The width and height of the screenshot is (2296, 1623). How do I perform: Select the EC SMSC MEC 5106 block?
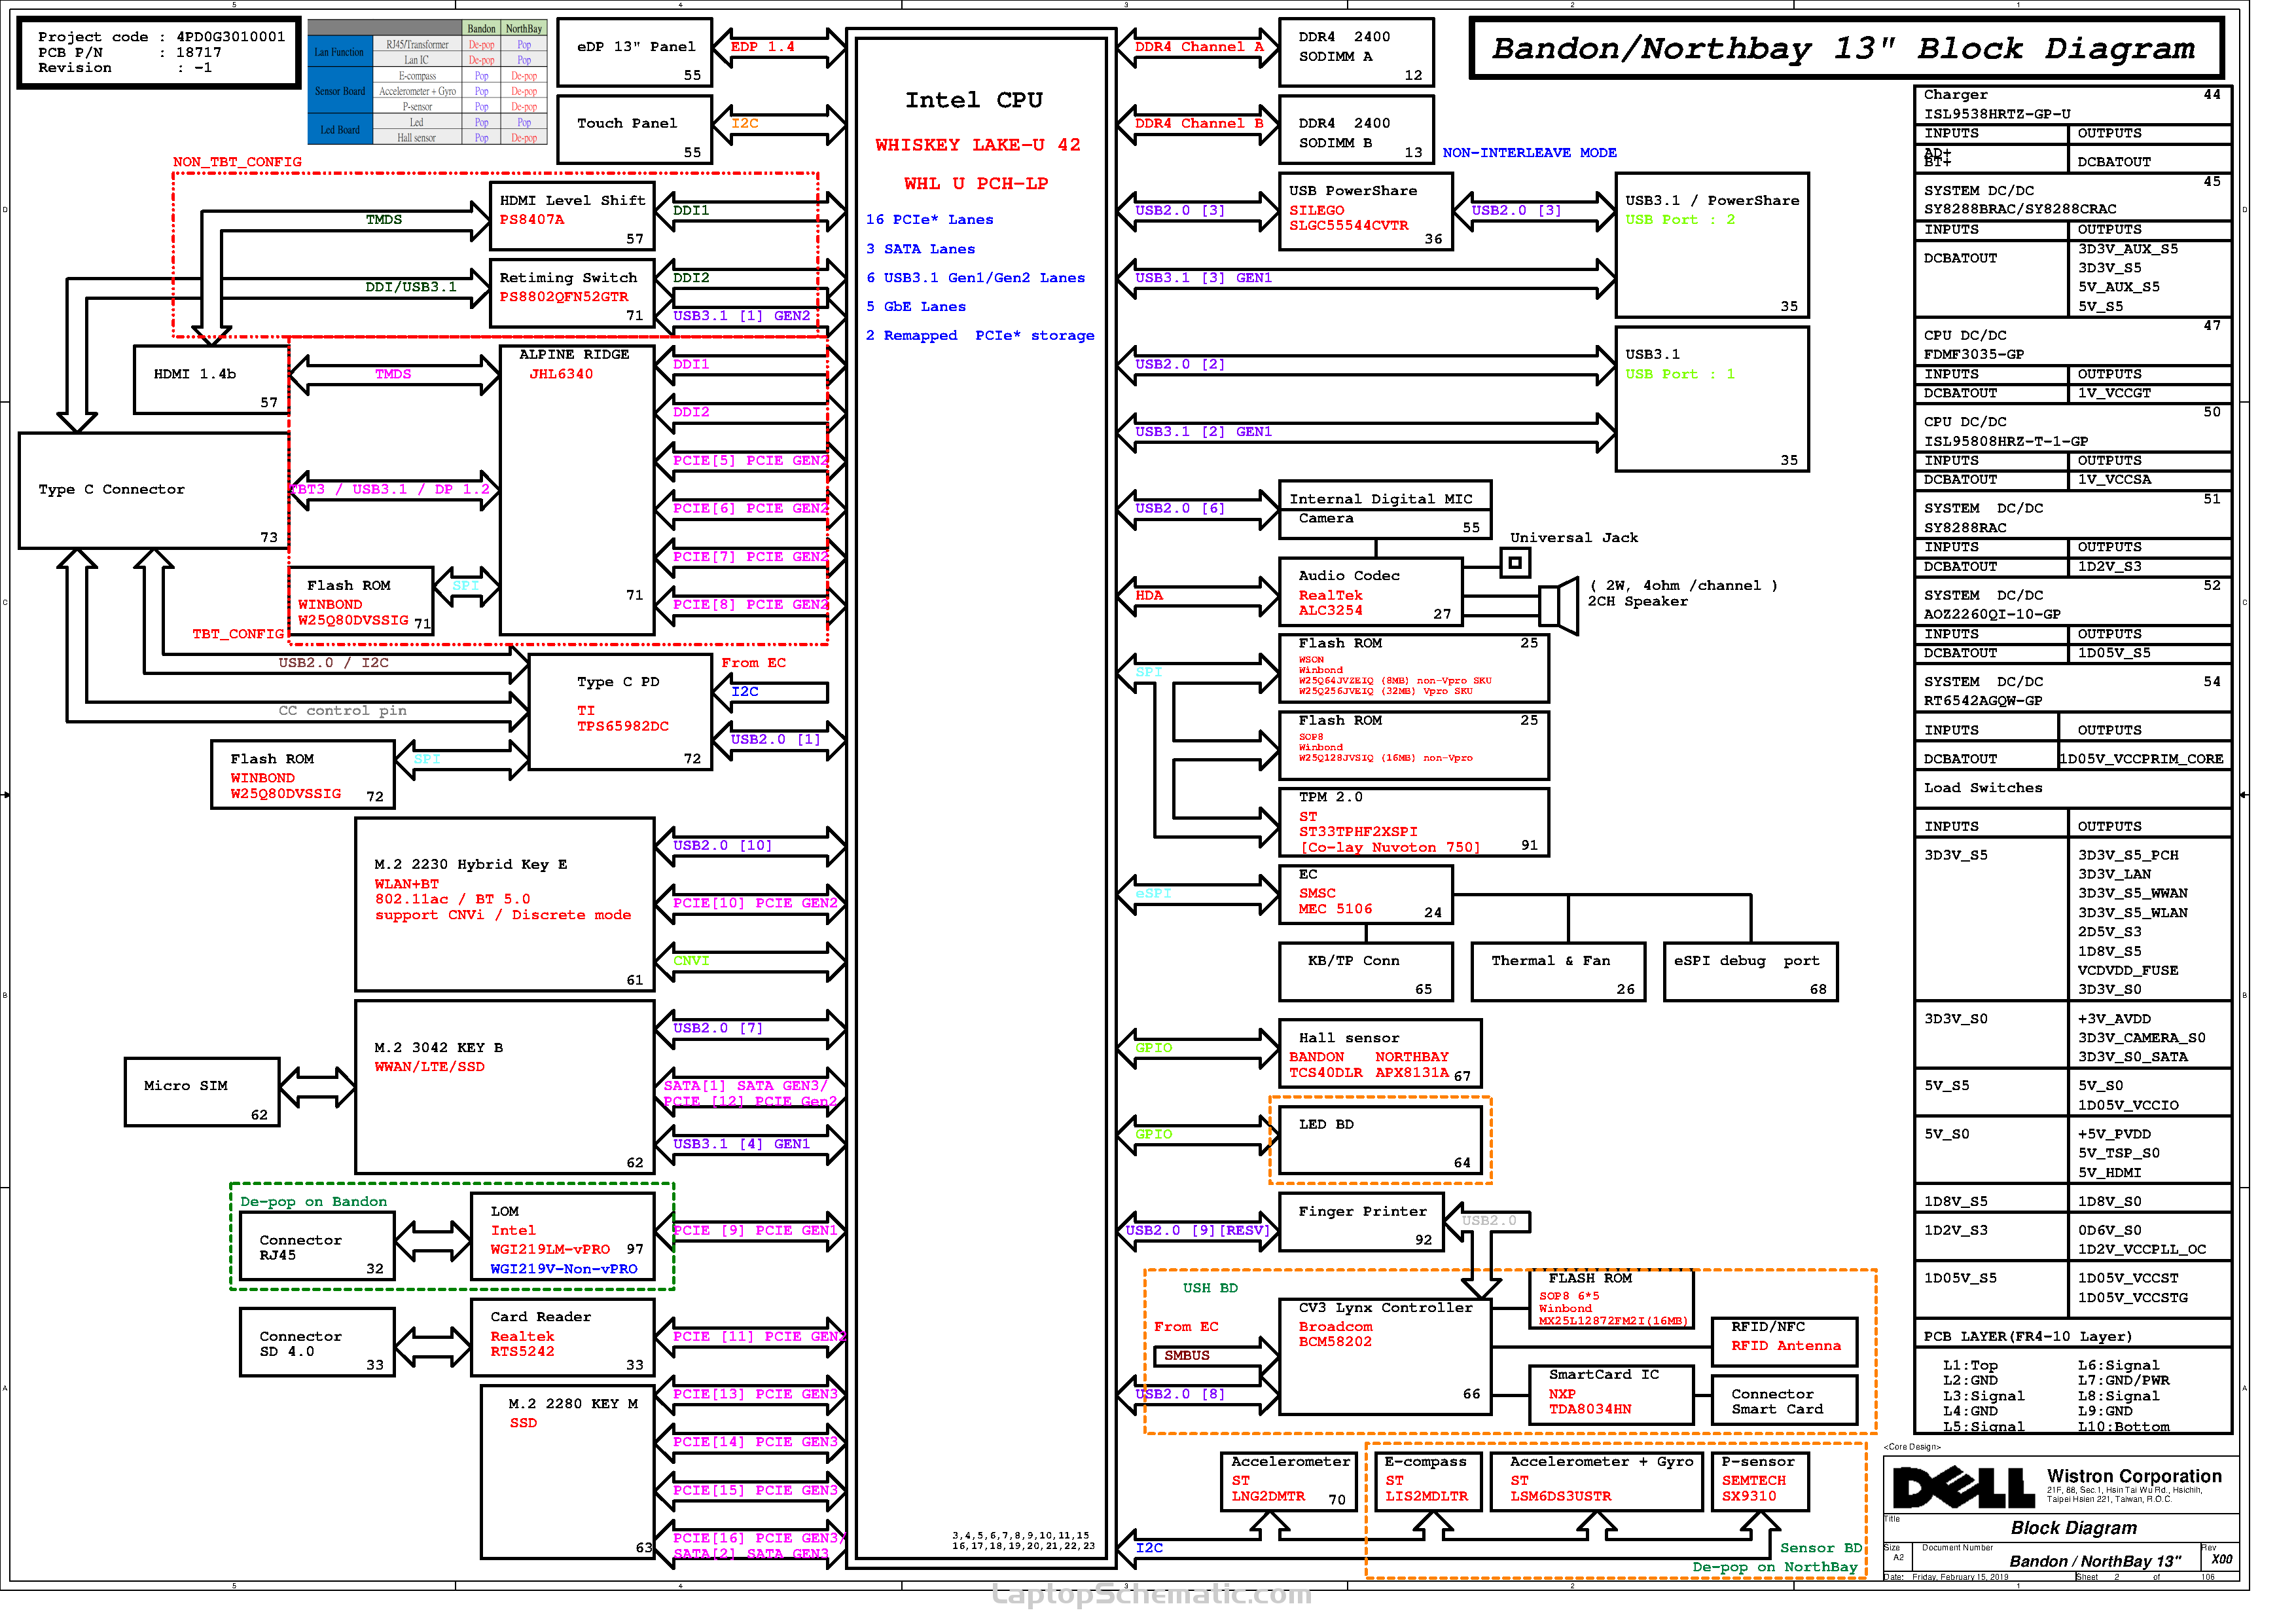click(x=1366, y=895)
